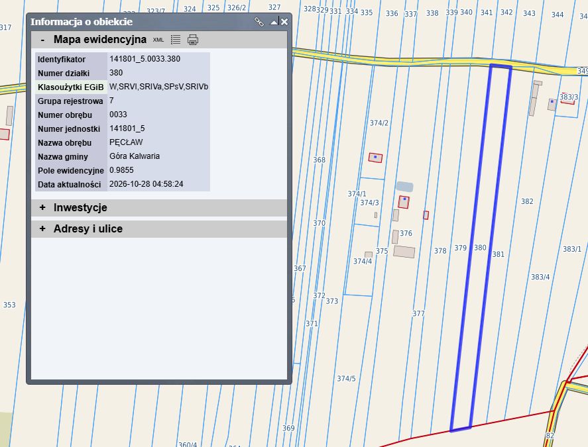Select parcel 374/5 on the map
Viewport: 588px width, 447px height.
click(x=346, y=379)
